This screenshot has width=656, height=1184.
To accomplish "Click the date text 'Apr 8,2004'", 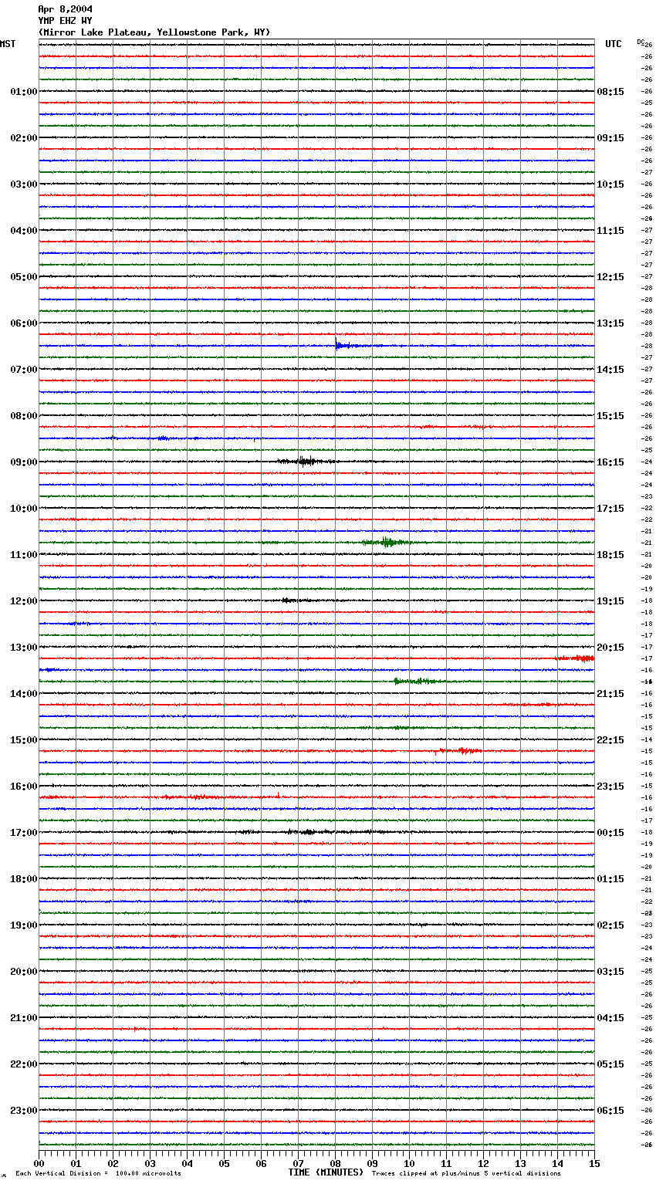I will tap(65, 9).
